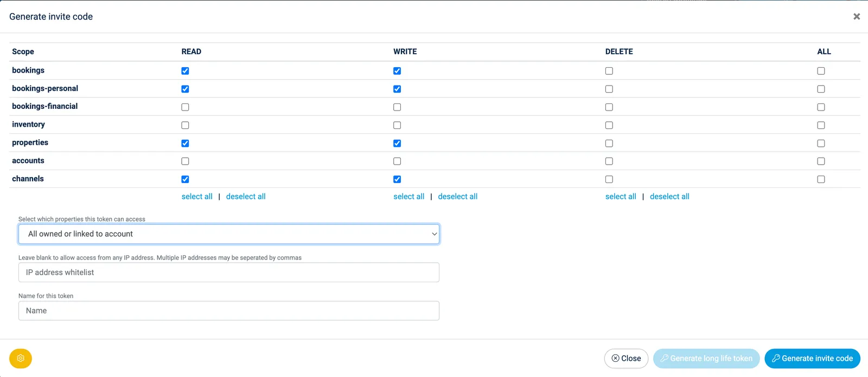Enable READ for inventory scope
Image resolution: width=868 pixels, height=377 pixels.
[x=185, y=125]
